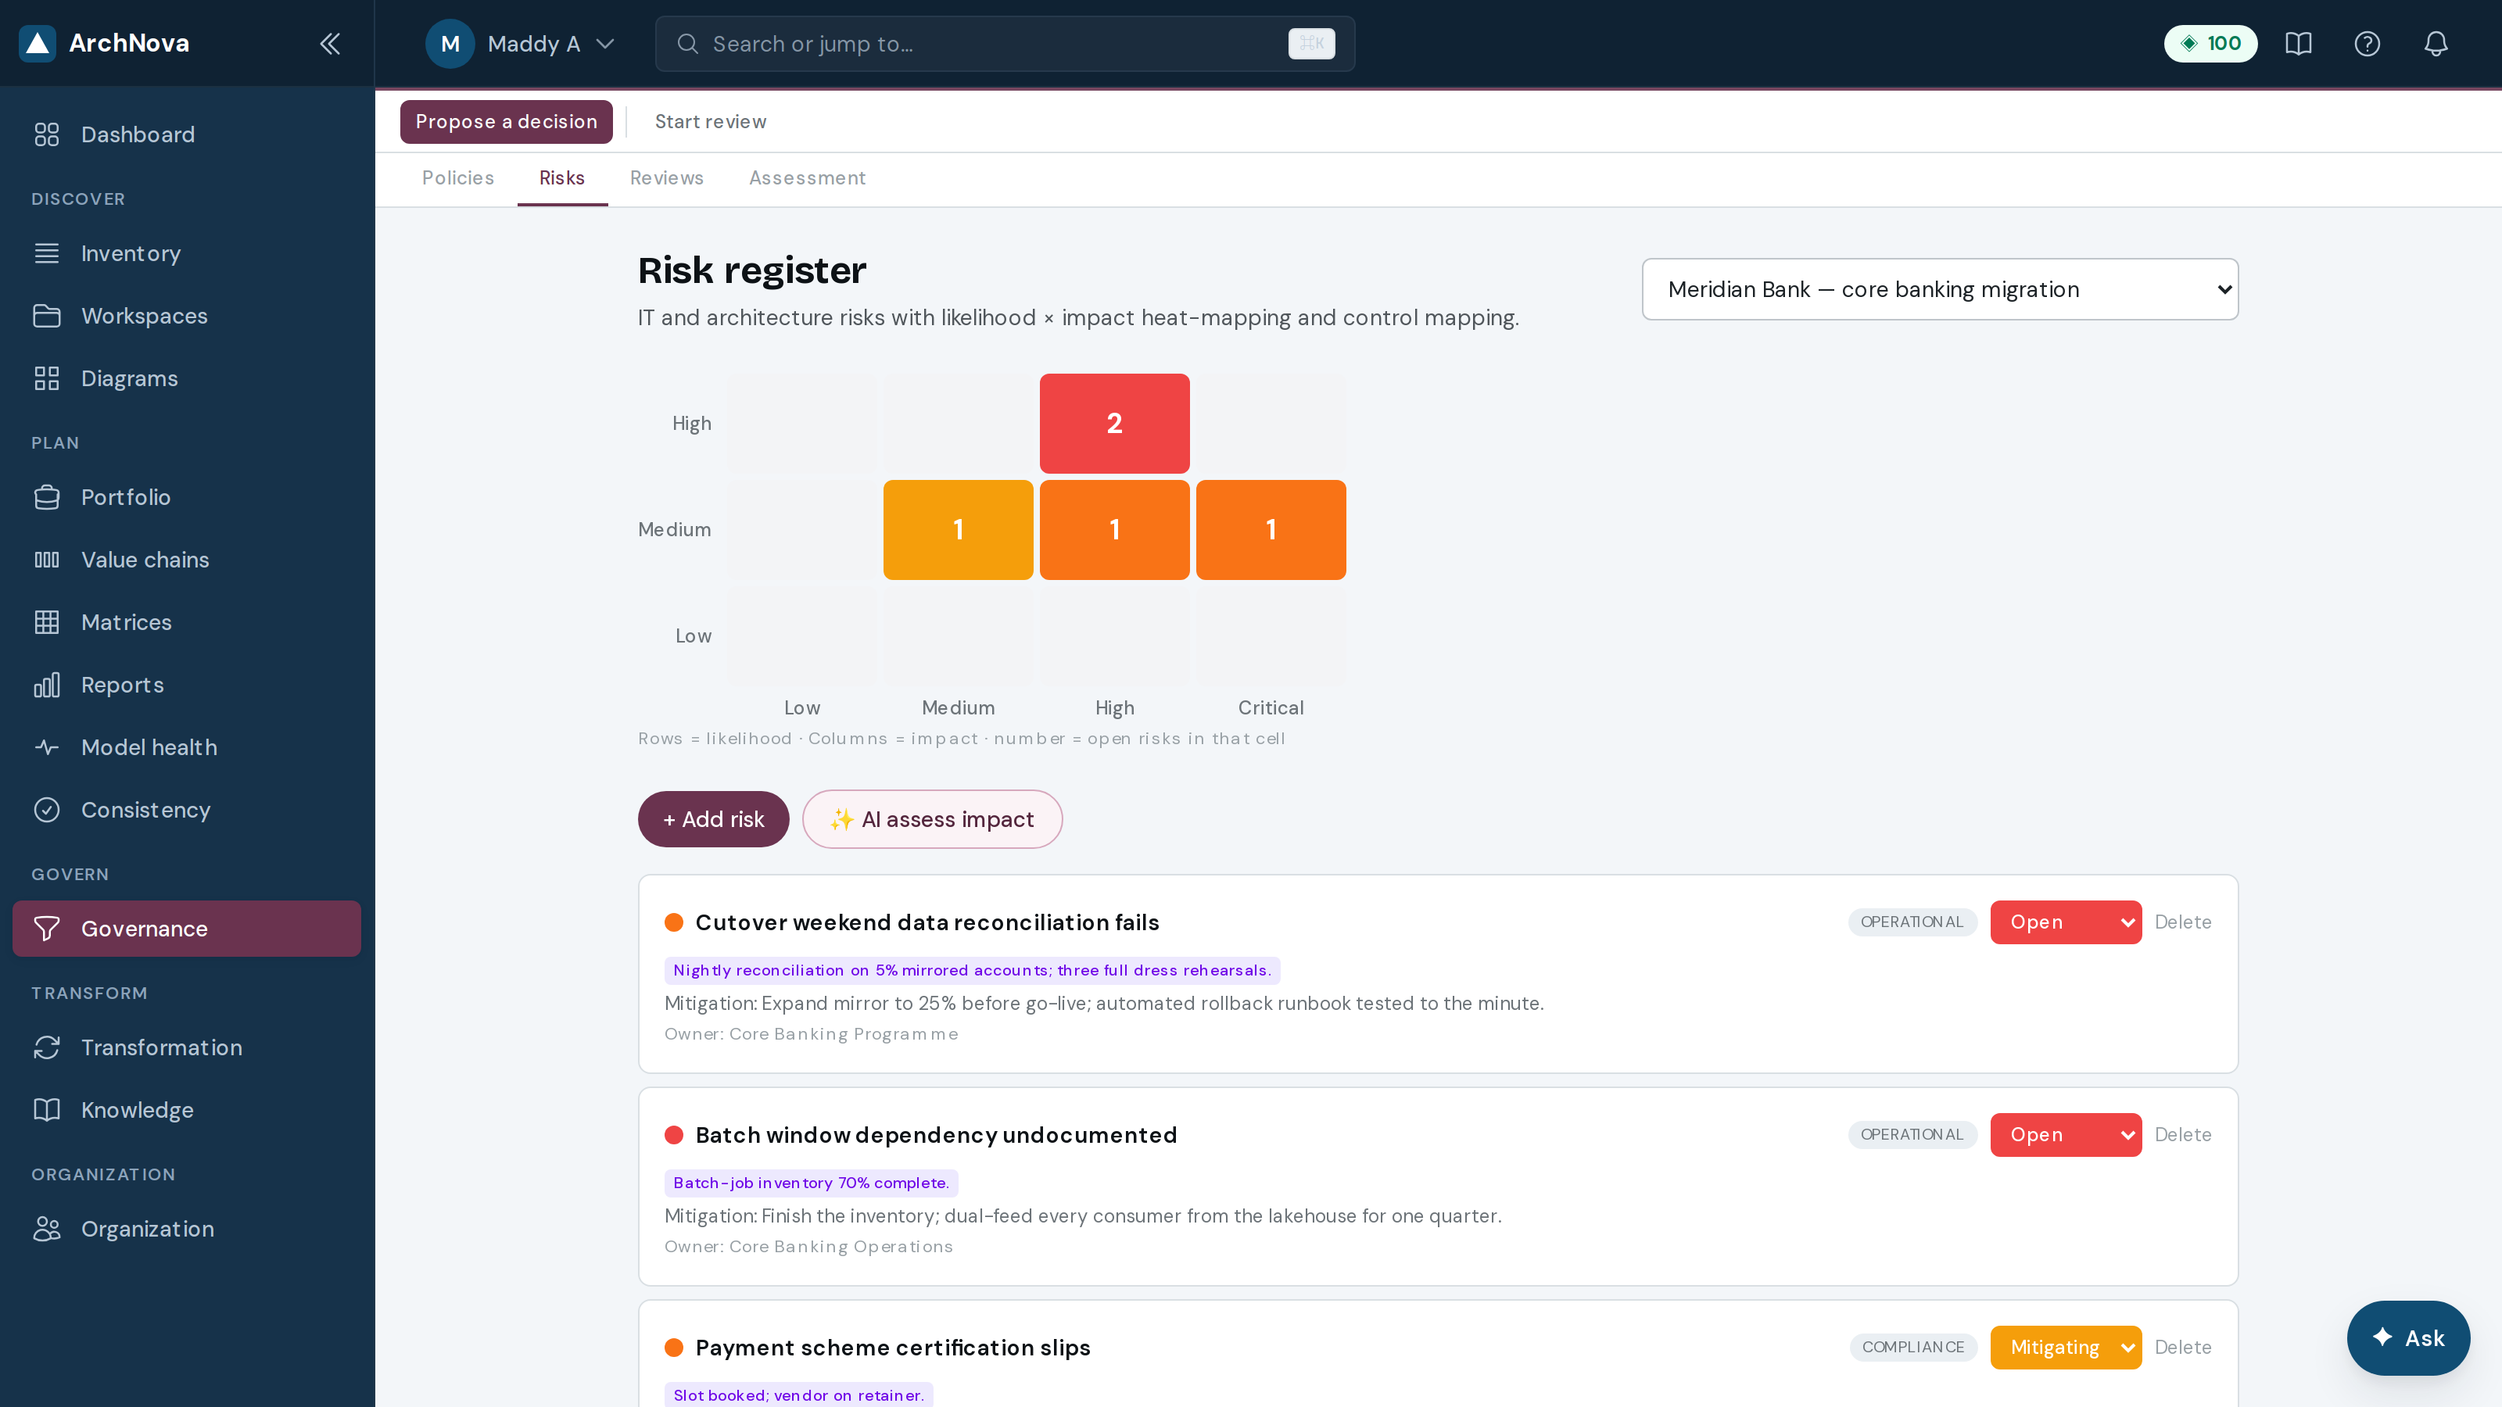This screenshot has width=2502, height=1407.
Task: Click 'Cutover weekend data reconciliation fails' title
Action: coord(927,922)
